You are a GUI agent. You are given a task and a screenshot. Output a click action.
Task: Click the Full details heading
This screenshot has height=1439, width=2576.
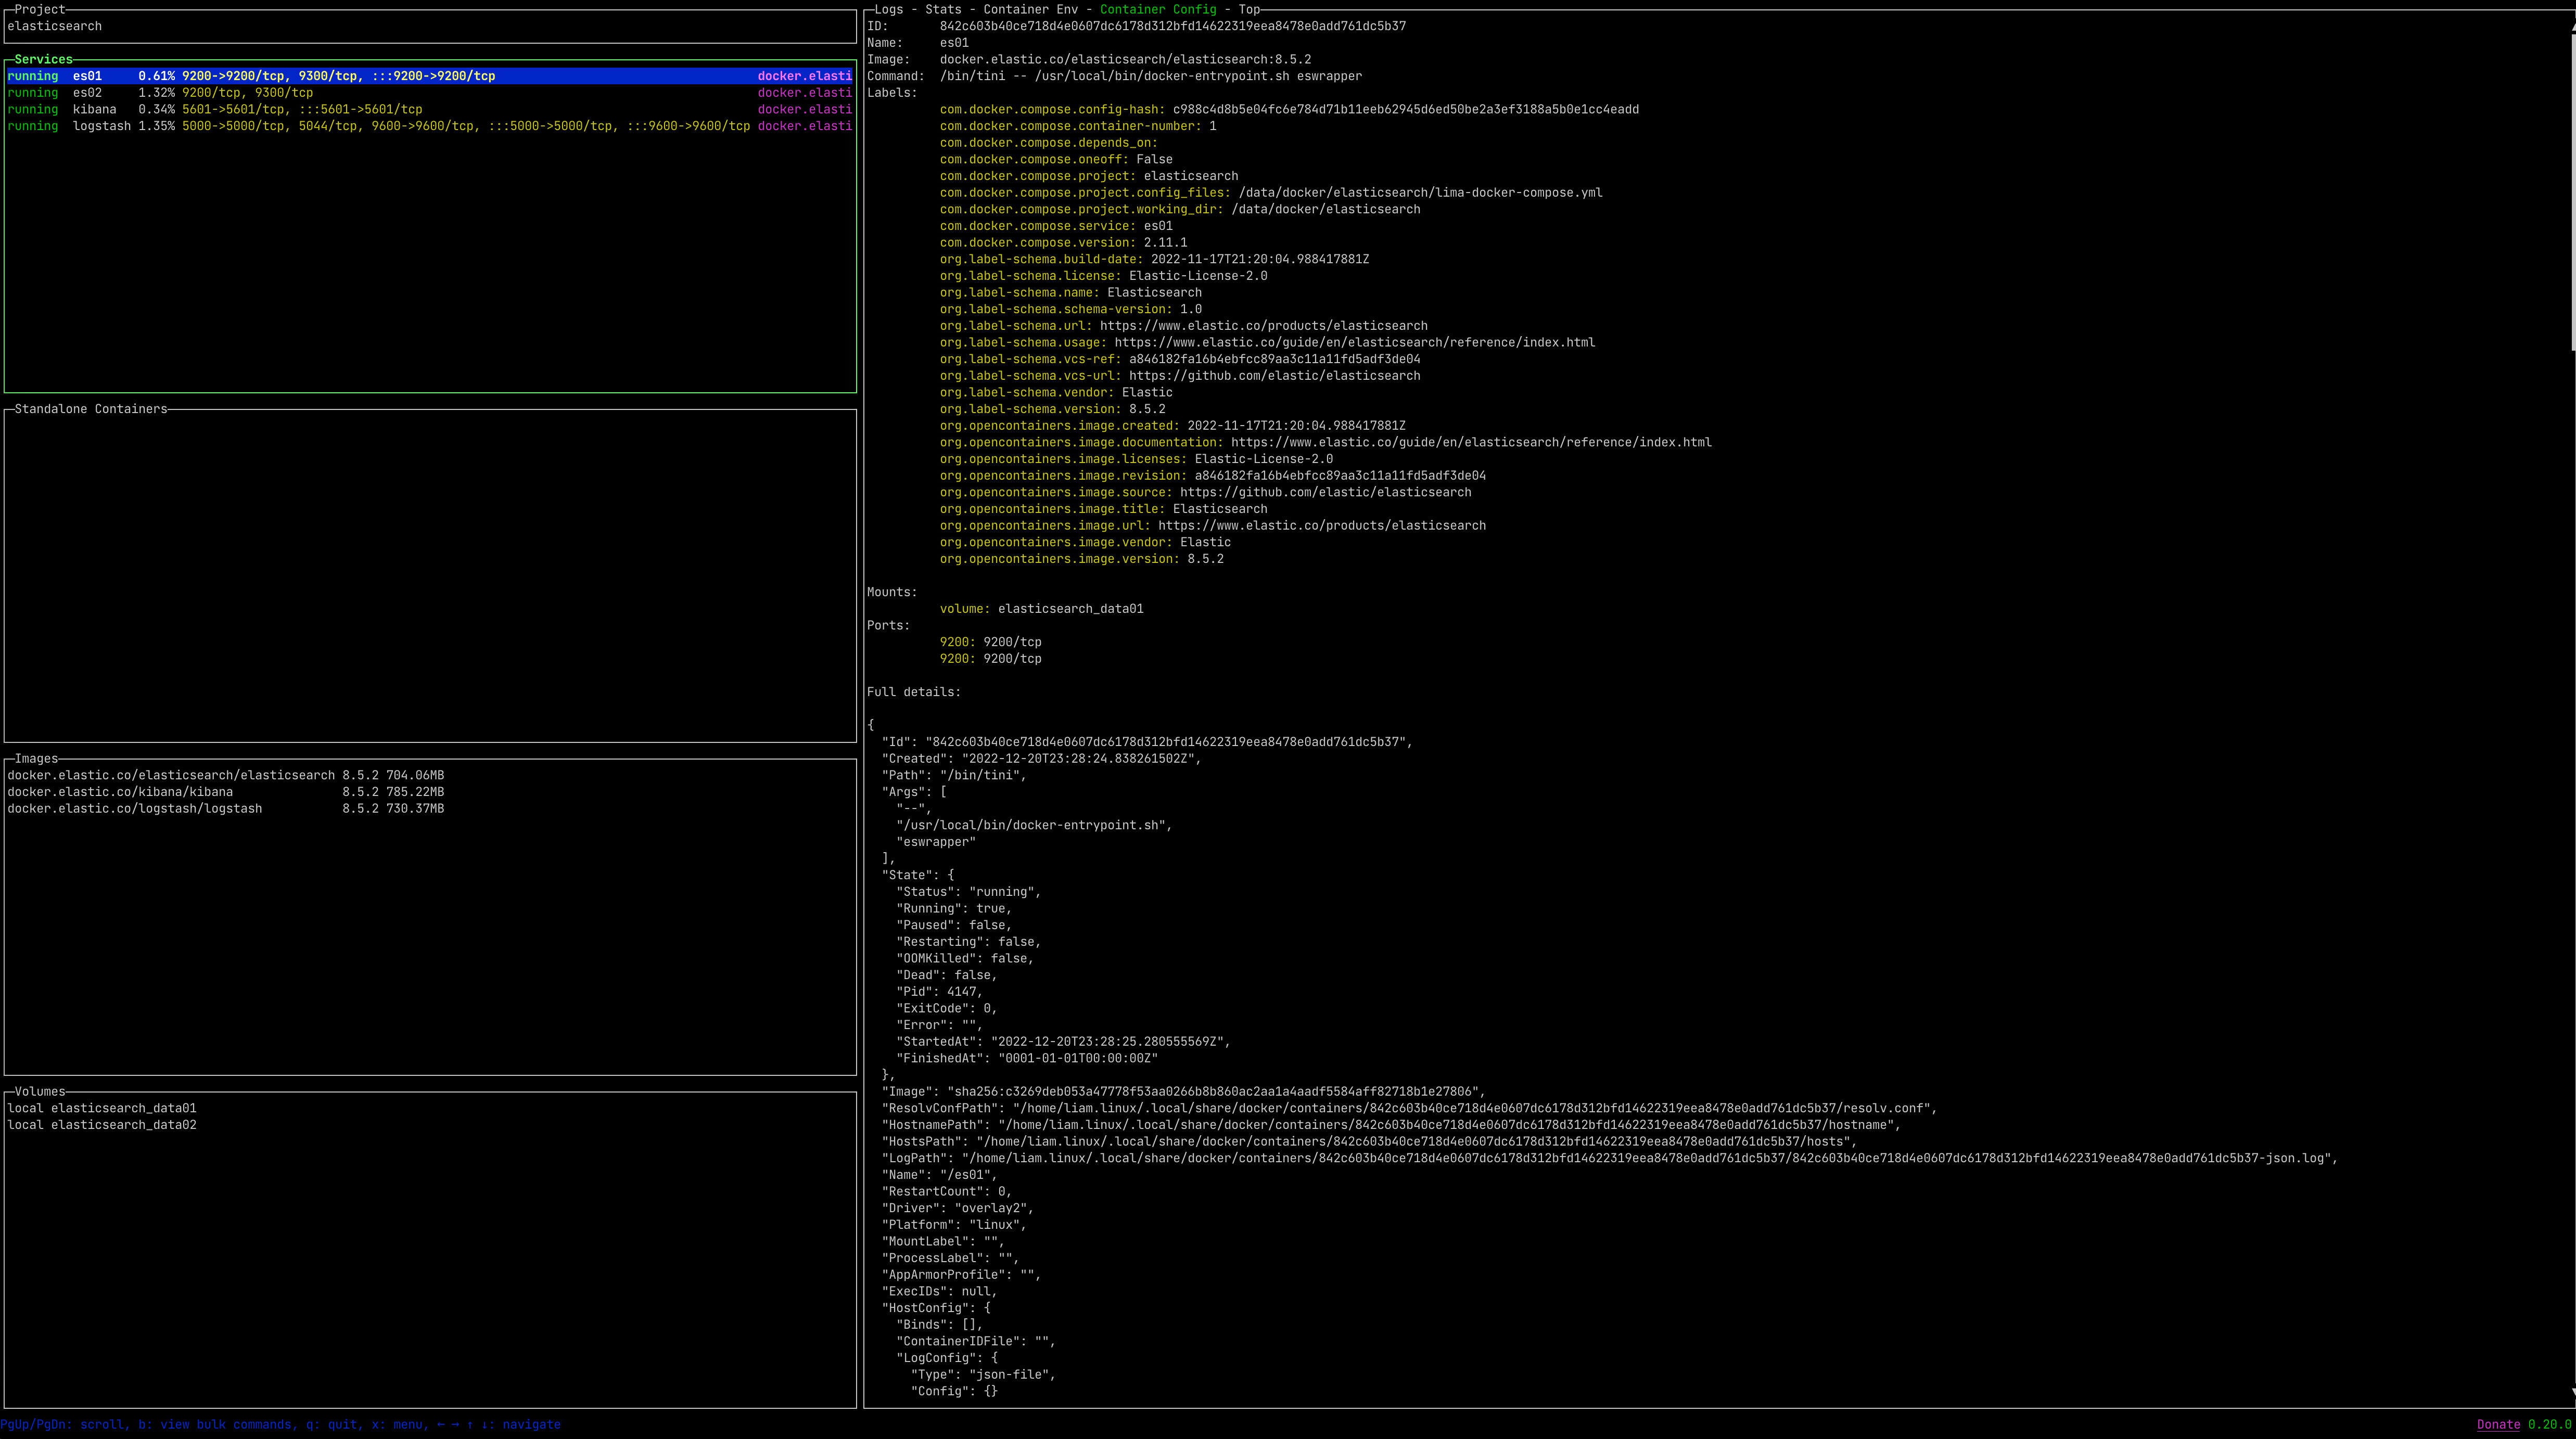913,692
